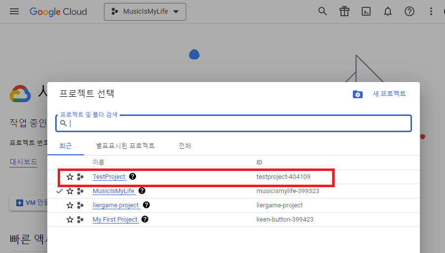Open the three-dot more options menu

431,12
